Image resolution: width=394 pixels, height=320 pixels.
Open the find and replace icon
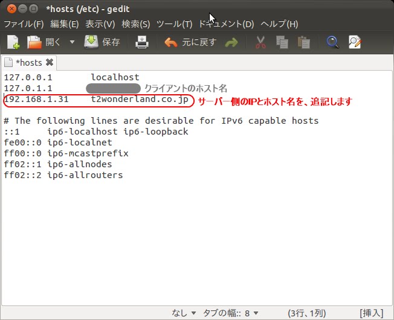(355, 42)
